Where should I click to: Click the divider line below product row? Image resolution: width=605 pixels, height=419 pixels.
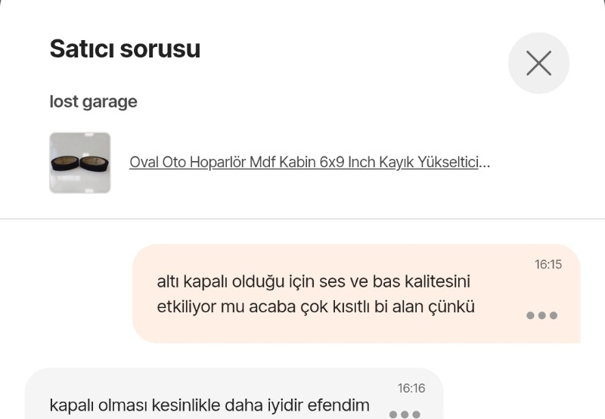[x=302, y=219]
